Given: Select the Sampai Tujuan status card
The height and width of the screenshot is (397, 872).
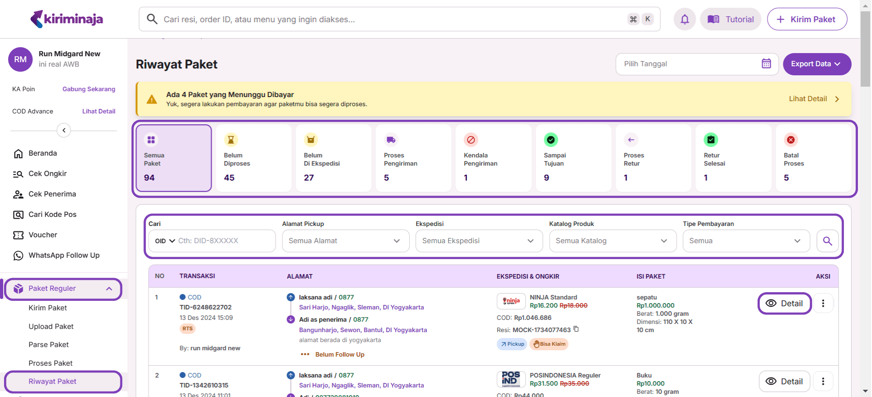Looking at the screenshot, I should (x=573, y=158).
